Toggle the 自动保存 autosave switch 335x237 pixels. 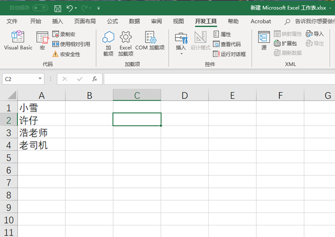[40, 8]
